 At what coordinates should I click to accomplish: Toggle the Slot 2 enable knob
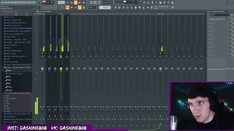click(x=230, y=23)
